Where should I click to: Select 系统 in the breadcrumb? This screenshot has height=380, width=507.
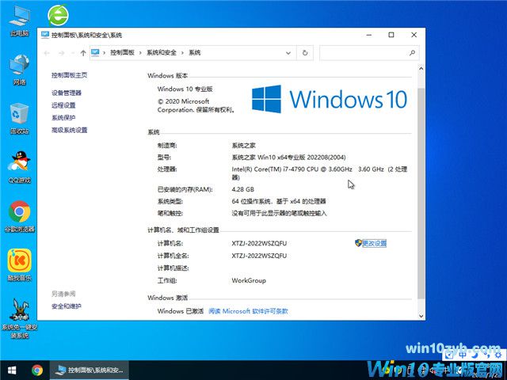tap(195, 52)
